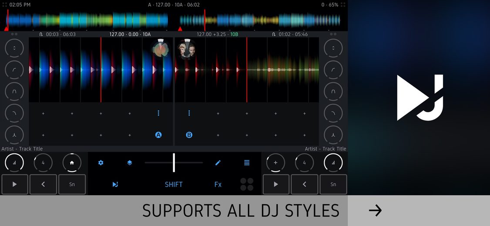Open deck A three-dot pad menu

pos(158,113)
